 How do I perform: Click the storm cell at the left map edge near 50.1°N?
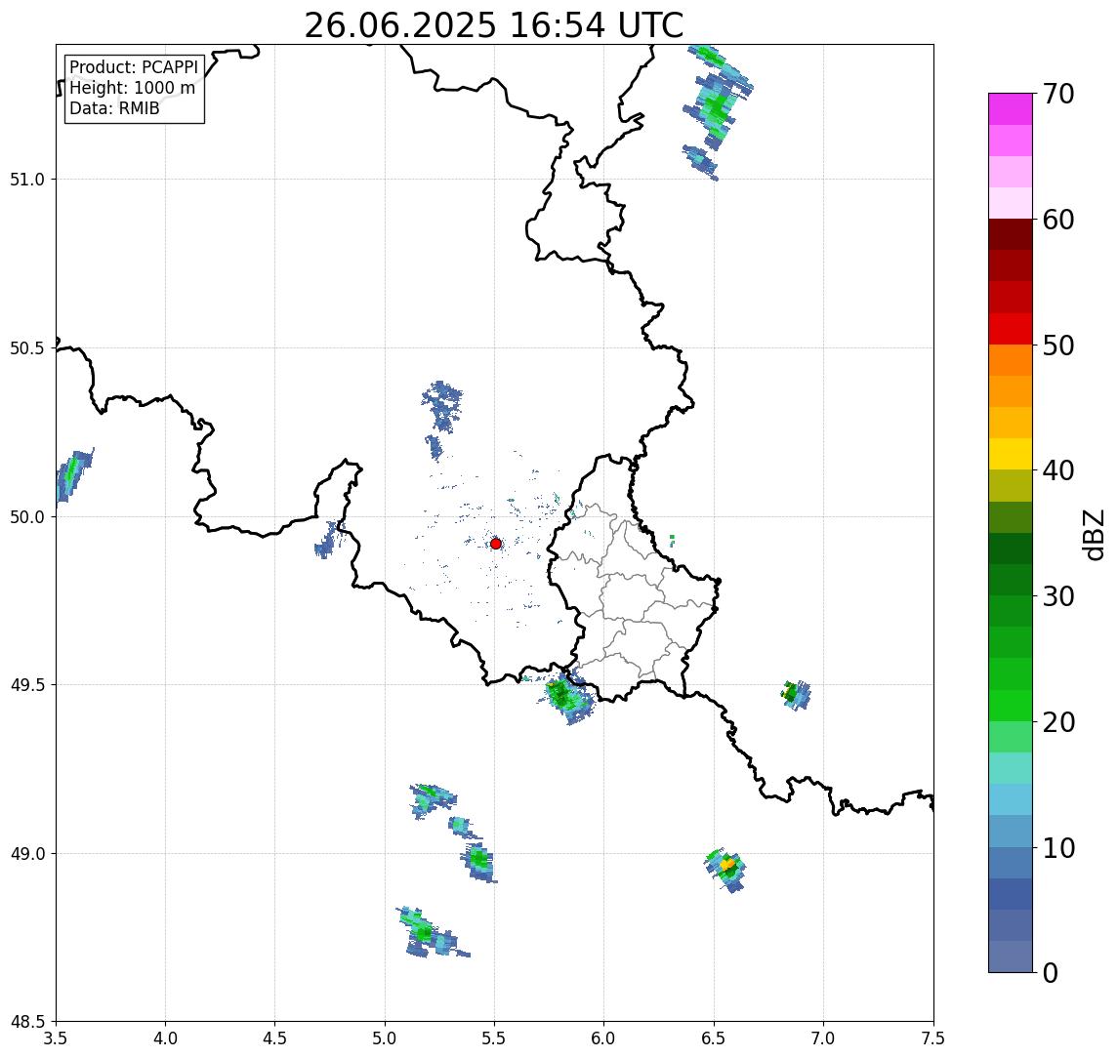click(x=73, y=474)
